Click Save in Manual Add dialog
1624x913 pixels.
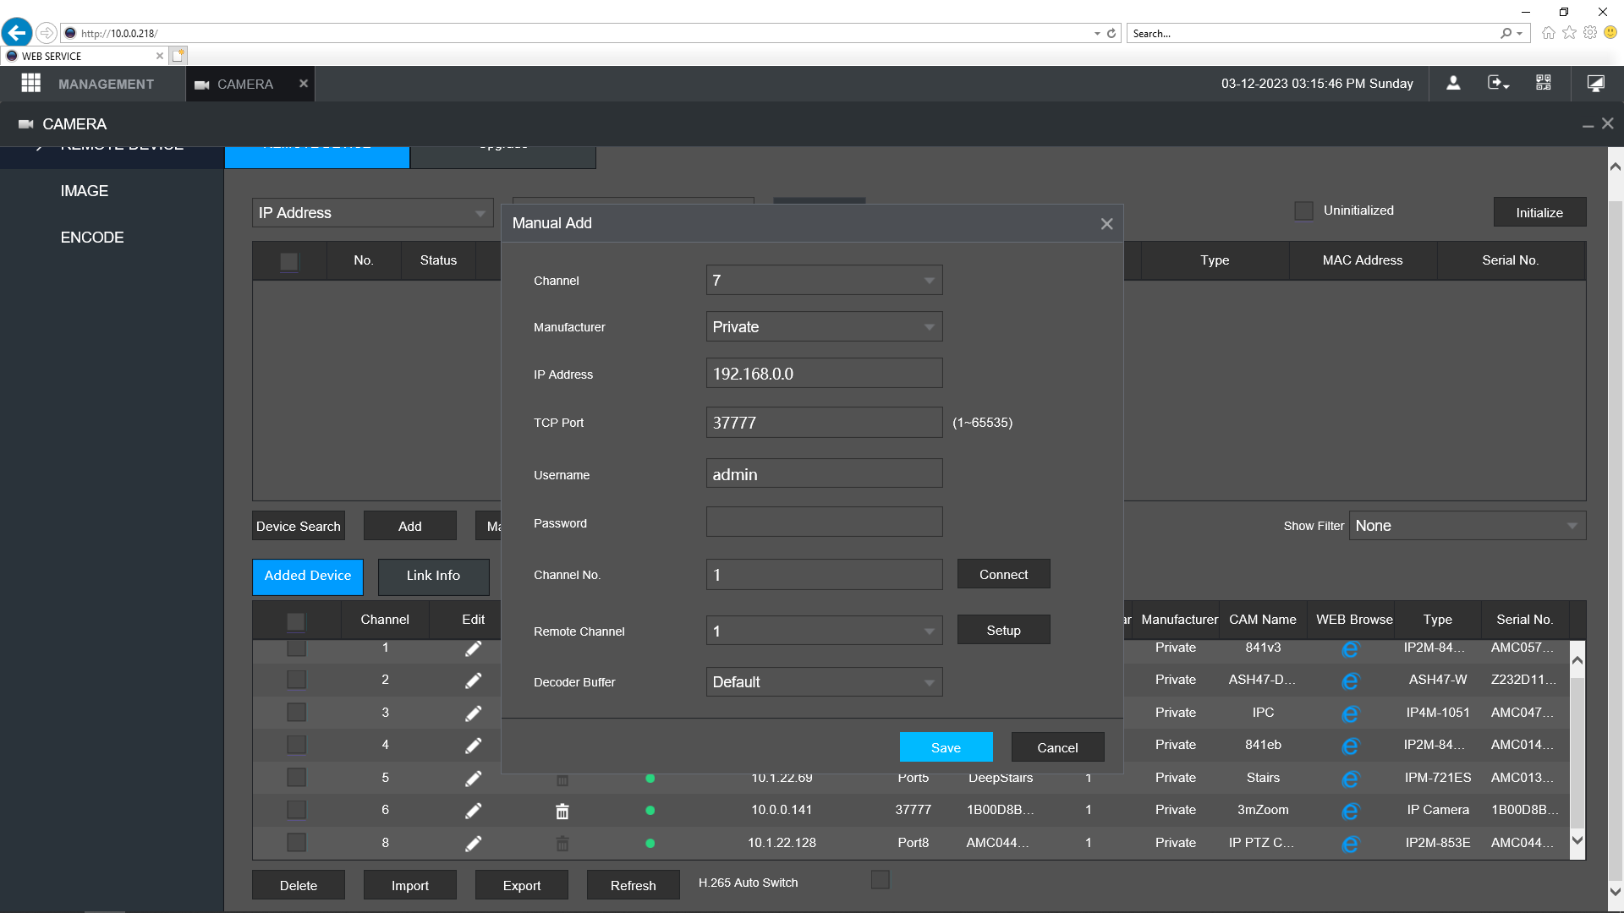click(946, 747)
